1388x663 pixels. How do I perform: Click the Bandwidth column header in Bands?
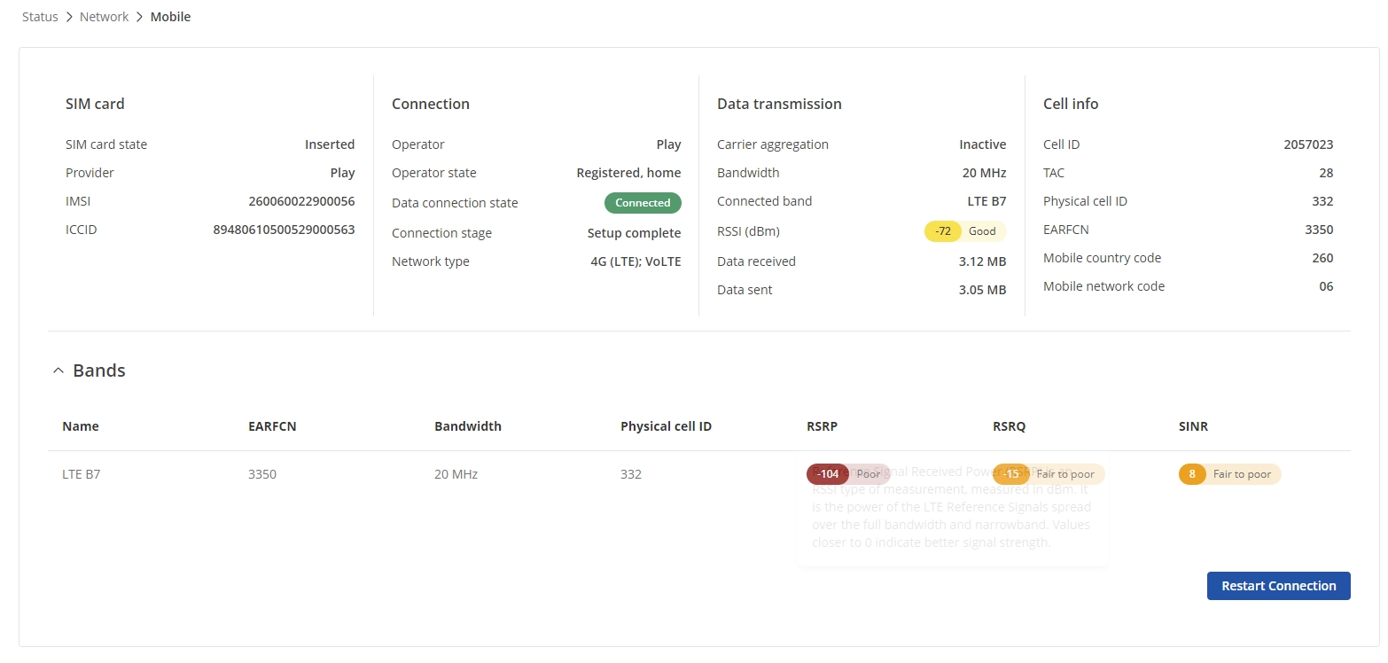click(468, 426)
